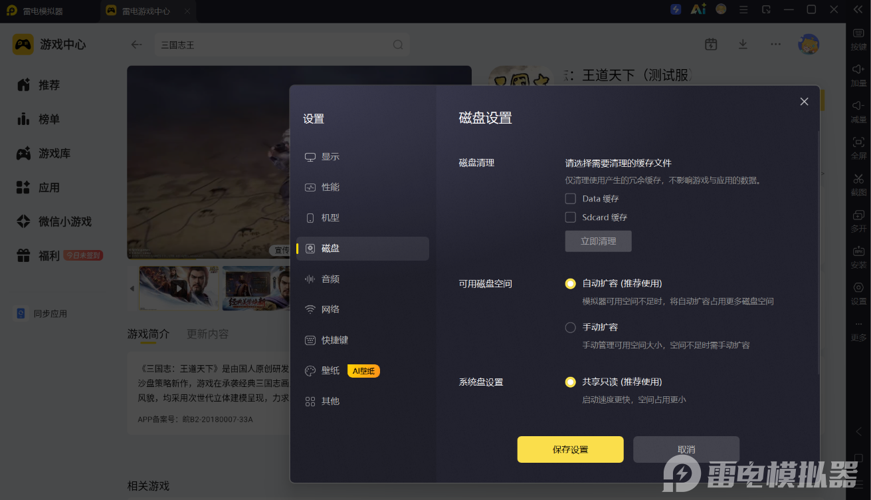Switch to the 游戏简介 tab
Image resolution: width=871 pixels, height=500 pixels.
(148, 334)
